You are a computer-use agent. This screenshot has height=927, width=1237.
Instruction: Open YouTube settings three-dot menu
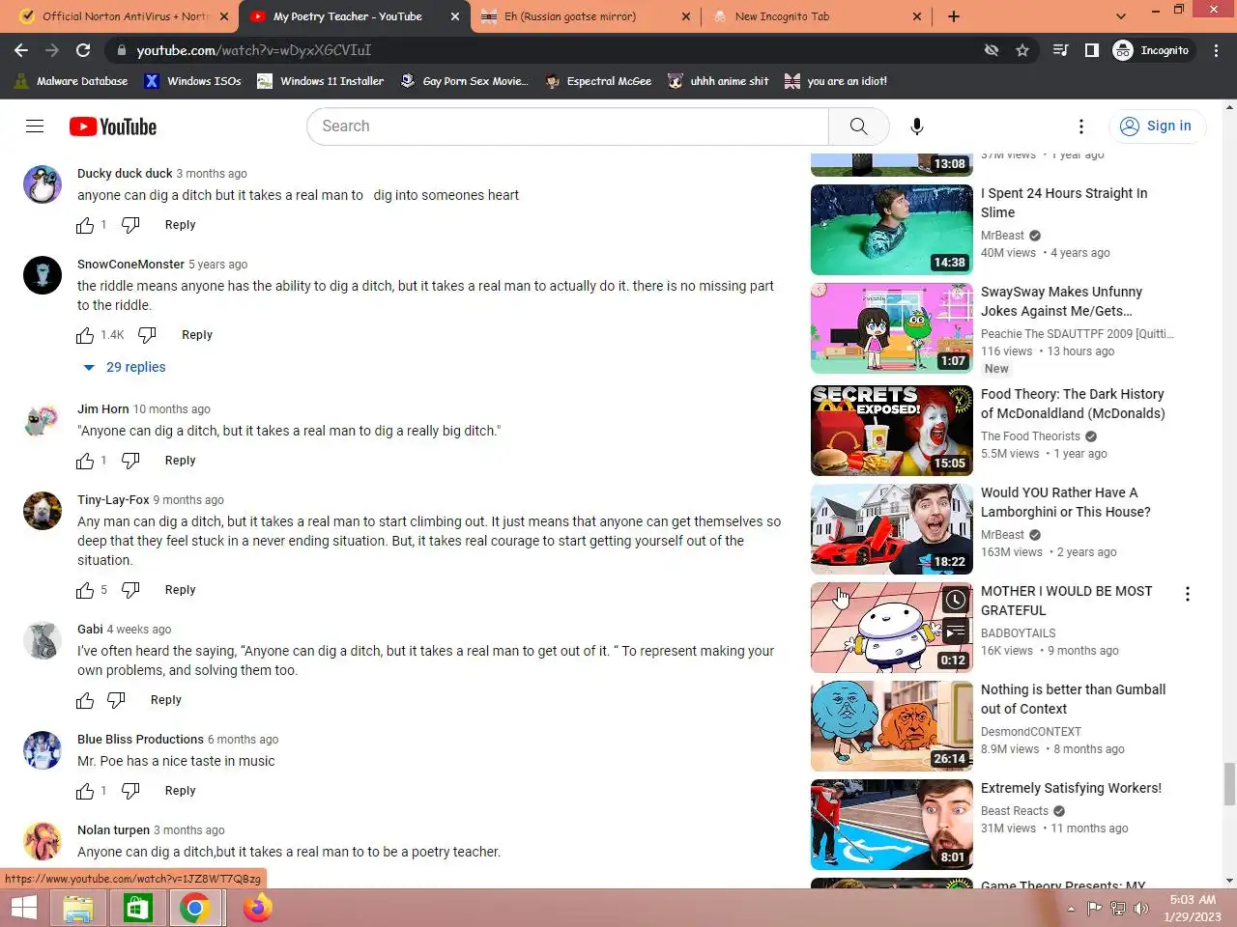pyautogui.click(x=1081, y=126)
